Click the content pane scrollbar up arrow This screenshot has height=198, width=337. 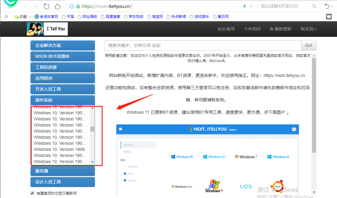[x=314, y=56]
